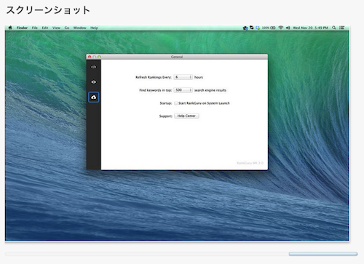
Task: Click the 'Refresh Rankings Every:' label
Action: pos(154,77)
